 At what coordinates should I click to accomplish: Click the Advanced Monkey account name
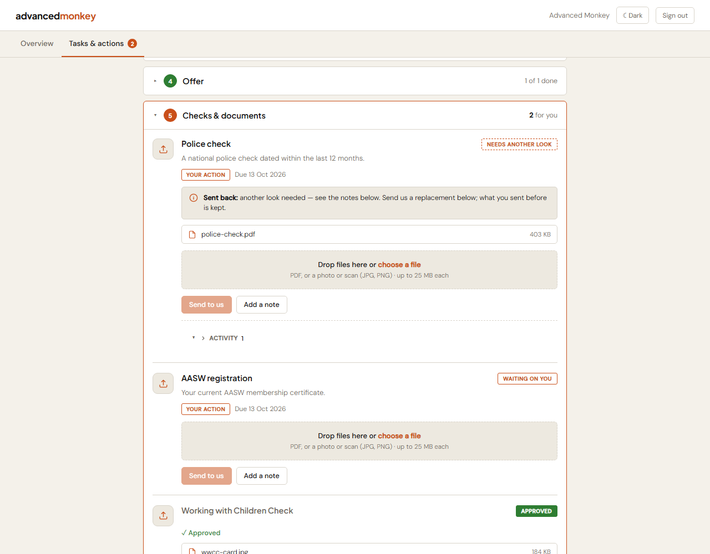click(x=579, y=16)
